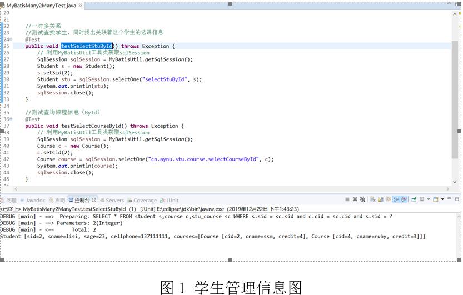Click the Student [sid=2, sname=lisi console output

tap(212, 236)
